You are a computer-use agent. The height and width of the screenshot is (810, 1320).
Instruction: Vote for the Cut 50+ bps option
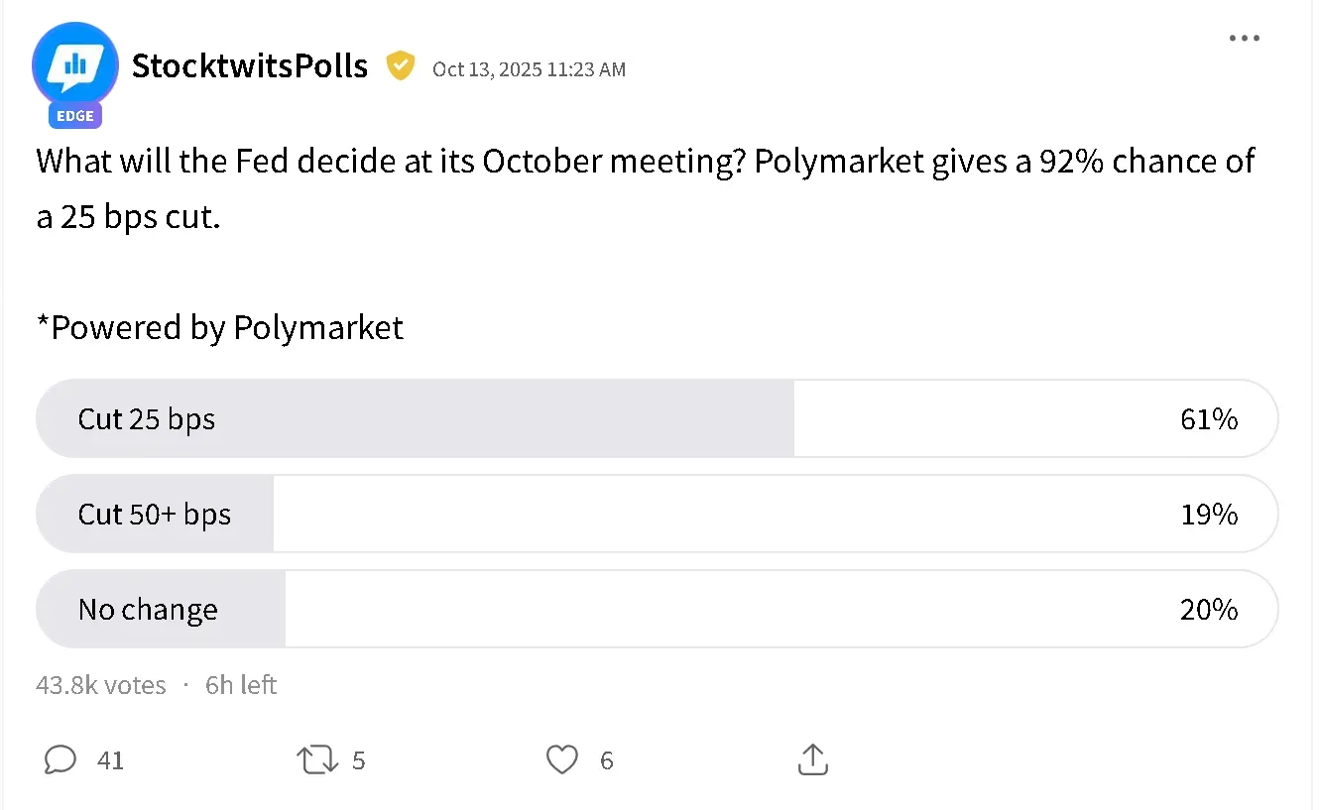tap(658, 514)
